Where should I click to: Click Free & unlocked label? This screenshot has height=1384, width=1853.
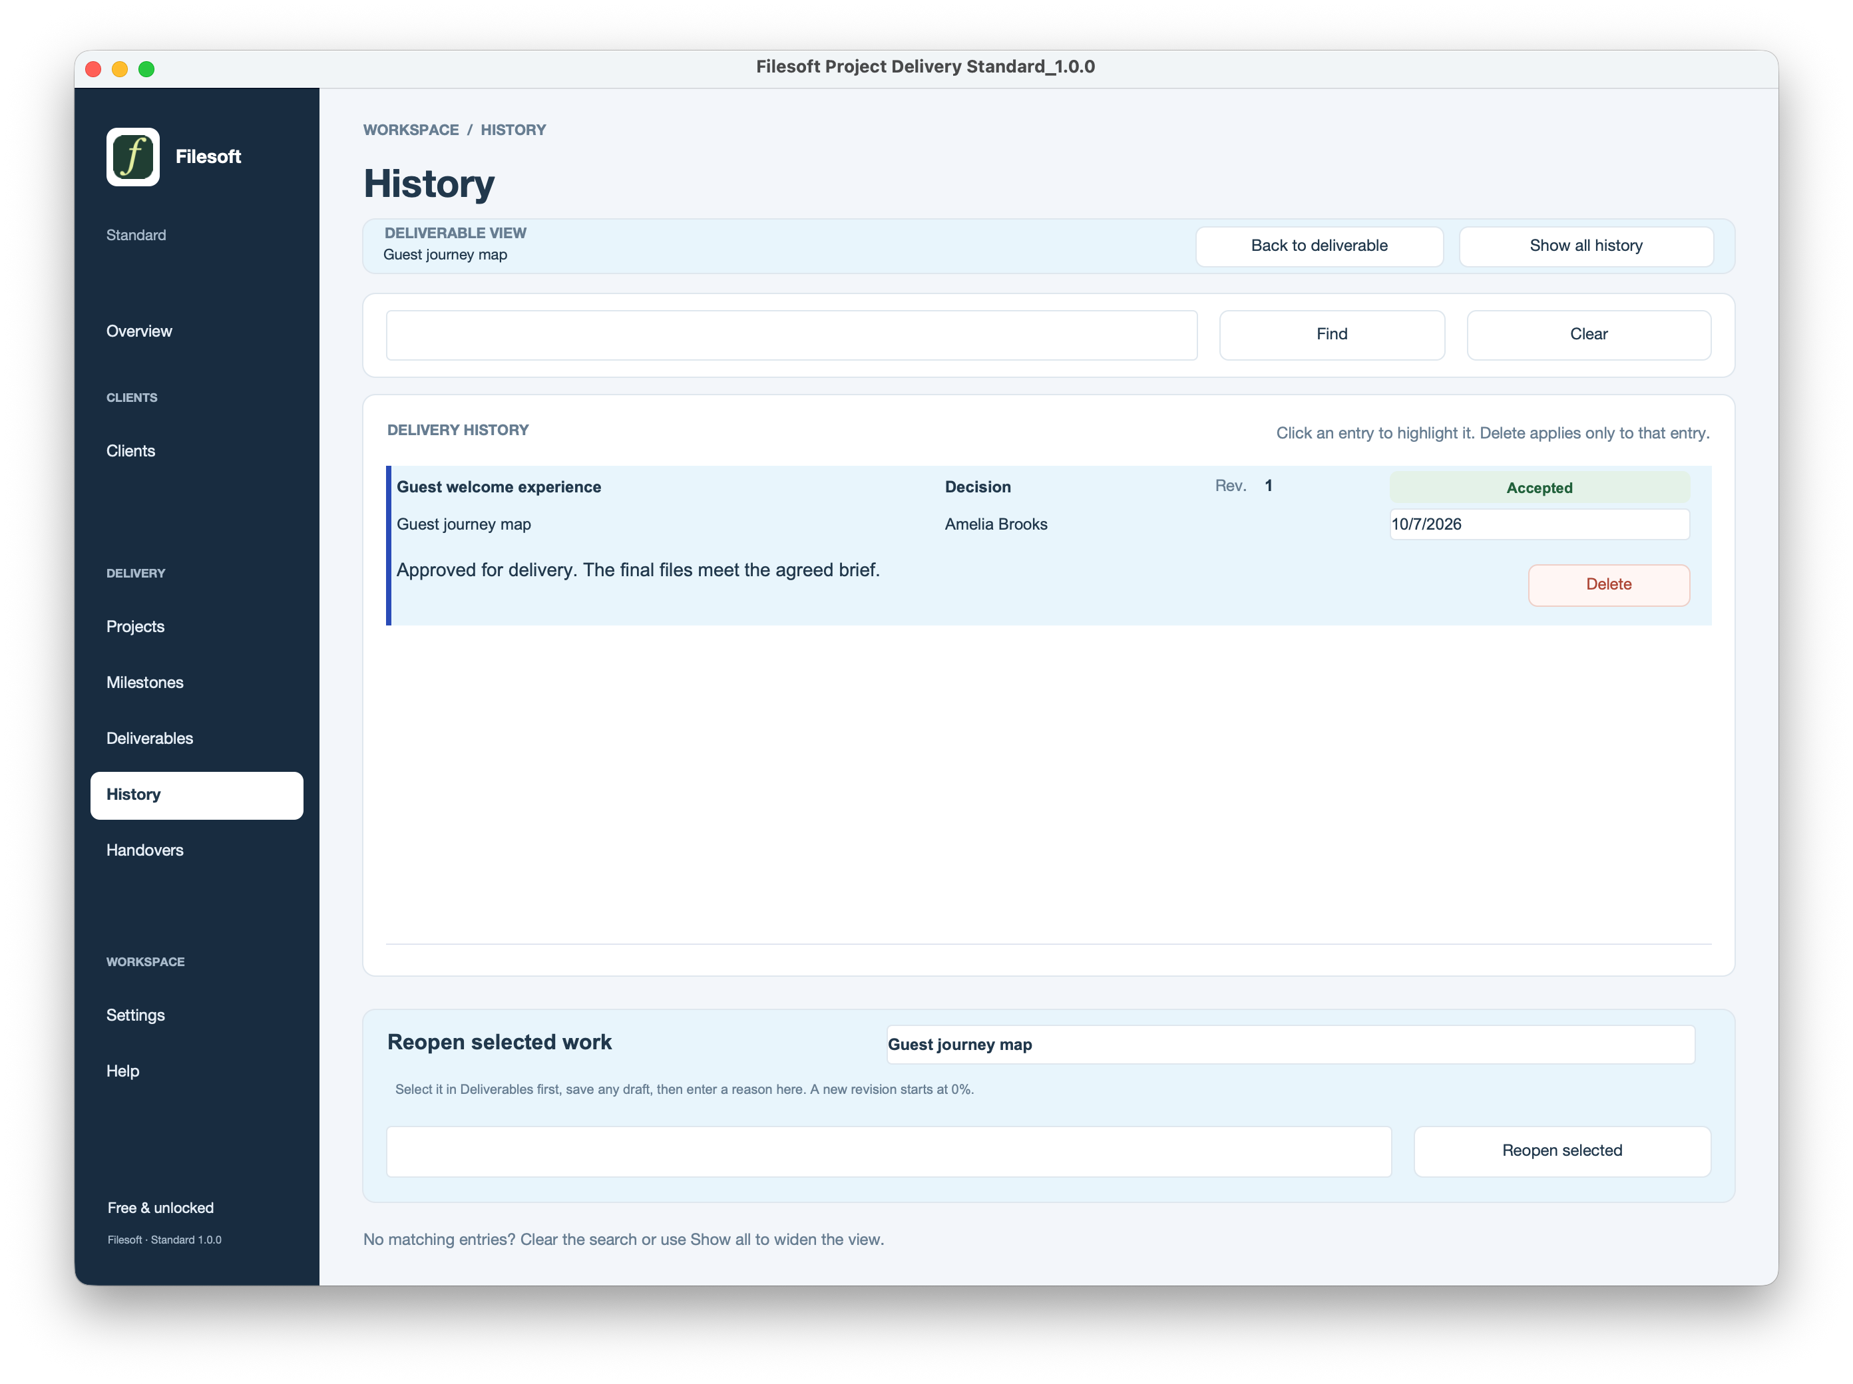pos(160,1208)
